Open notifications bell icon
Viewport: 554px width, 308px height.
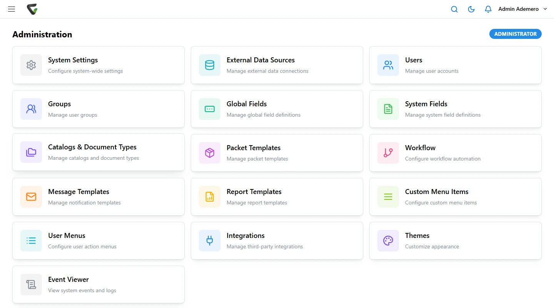[x=488, y=9]
